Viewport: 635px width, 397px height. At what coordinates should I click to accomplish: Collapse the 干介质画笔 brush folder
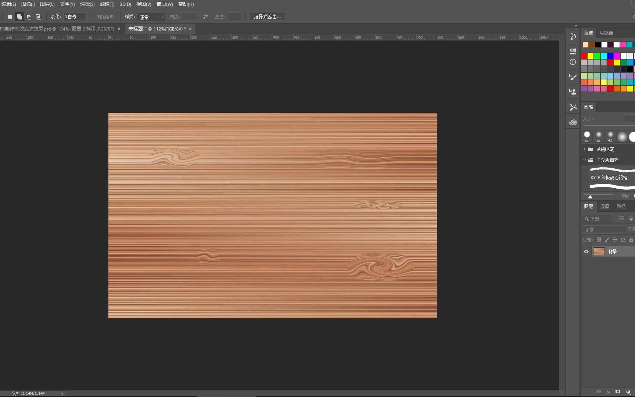[584, 160]
